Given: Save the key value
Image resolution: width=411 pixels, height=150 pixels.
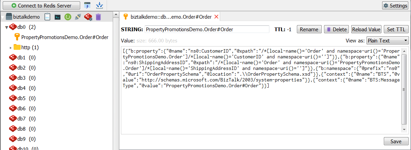Looking at the screenshot, I should point(396,141).
